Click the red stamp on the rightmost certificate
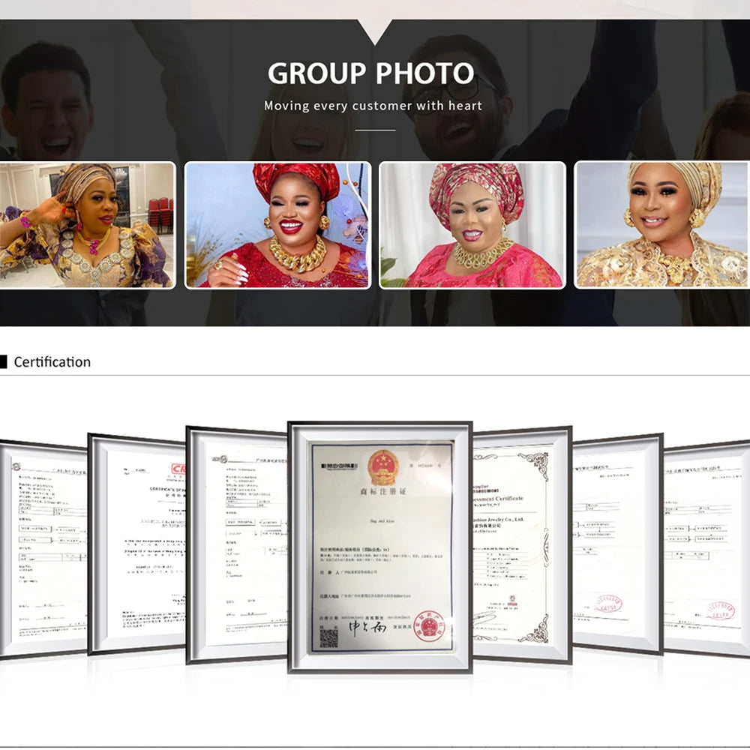The height and width of the screenshot is (750, 750). tap(720, 610)
